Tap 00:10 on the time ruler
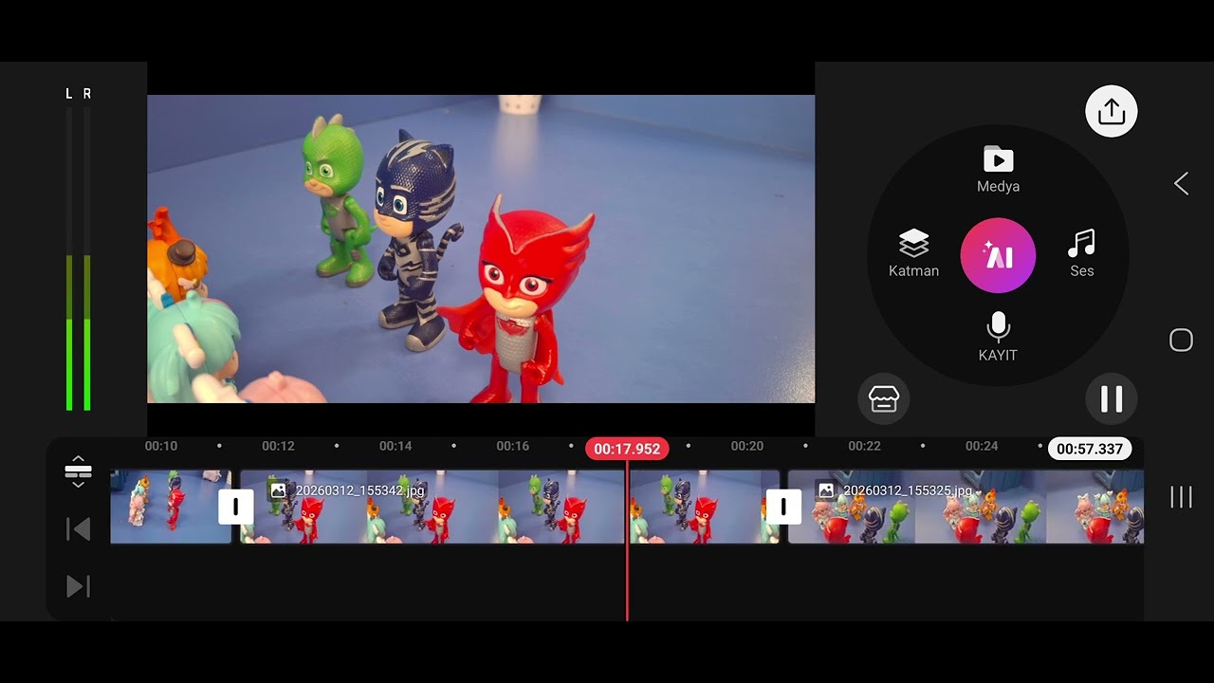The image size is (1214, 683). point(160,446)
